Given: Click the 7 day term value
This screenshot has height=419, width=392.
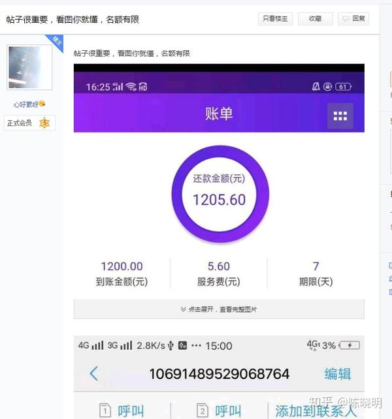Looking at the screenshot, I should coord(316,266).
